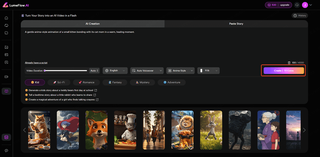This screenshot has width=320, height=157.
Task: Expand the Anime Style dropdown
Action: click(x=181, y=71)
